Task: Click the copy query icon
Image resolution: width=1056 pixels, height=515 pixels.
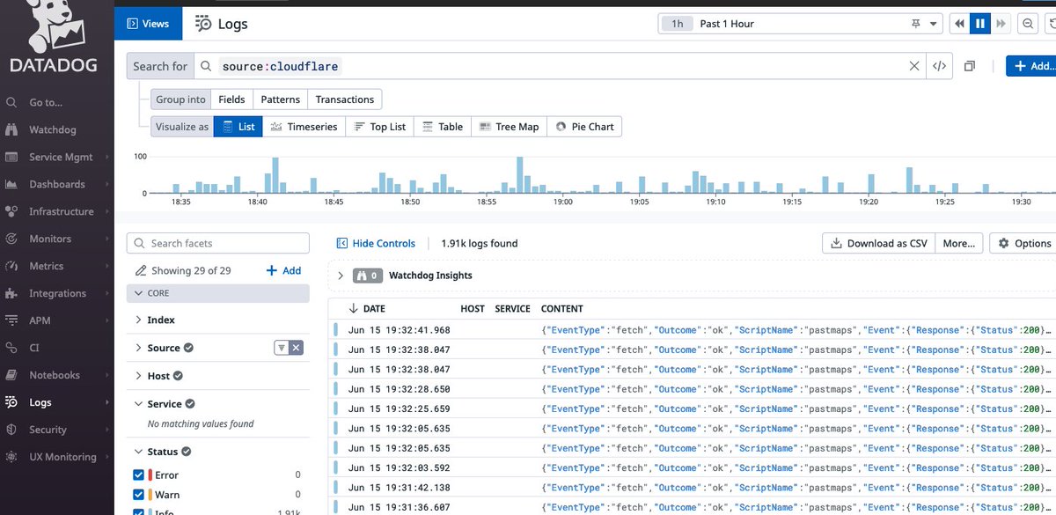Action: 970,66
